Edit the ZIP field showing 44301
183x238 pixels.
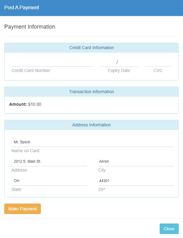coord(136,181)
